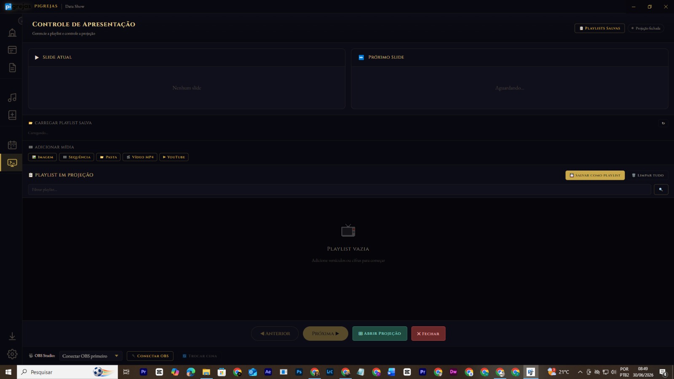
Task: Open the download sidebar icon
Action: pyautogui.click(x=12, y=336)
